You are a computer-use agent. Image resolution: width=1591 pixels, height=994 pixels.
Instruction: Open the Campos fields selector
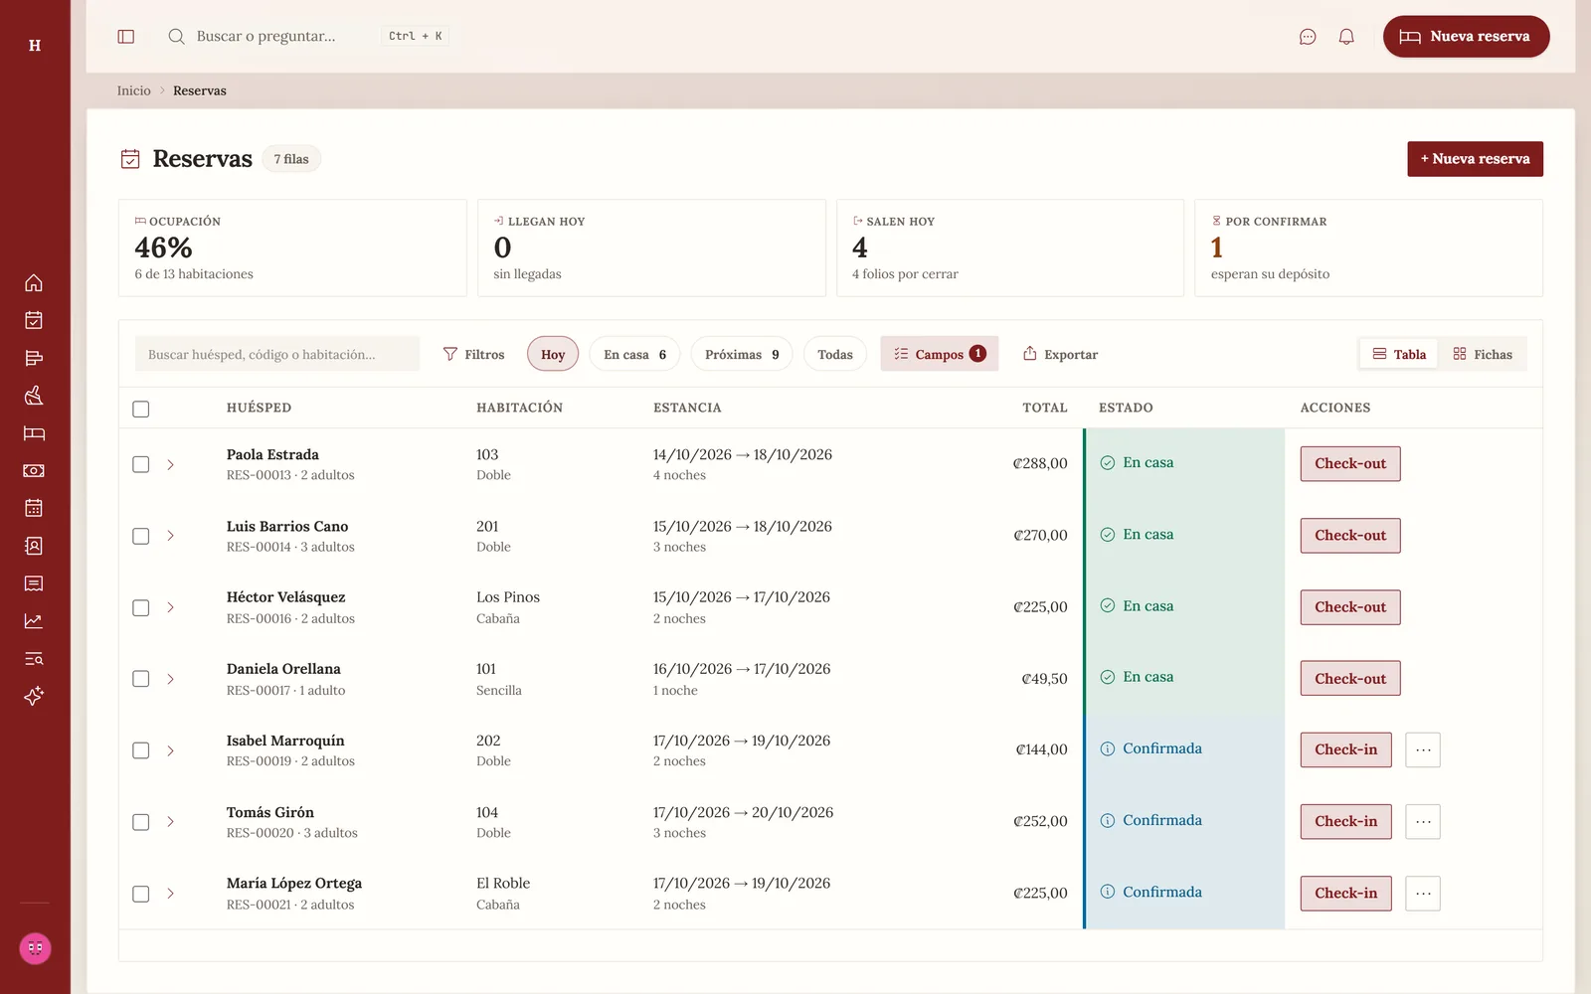pyautogui.click(x=940, y=354)
